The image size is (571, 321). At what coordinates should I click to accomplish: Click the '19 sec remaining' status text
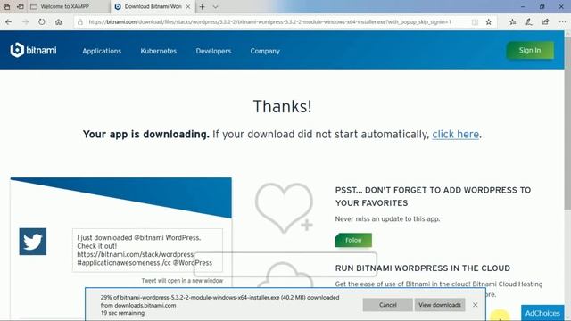tap(122, 313)
